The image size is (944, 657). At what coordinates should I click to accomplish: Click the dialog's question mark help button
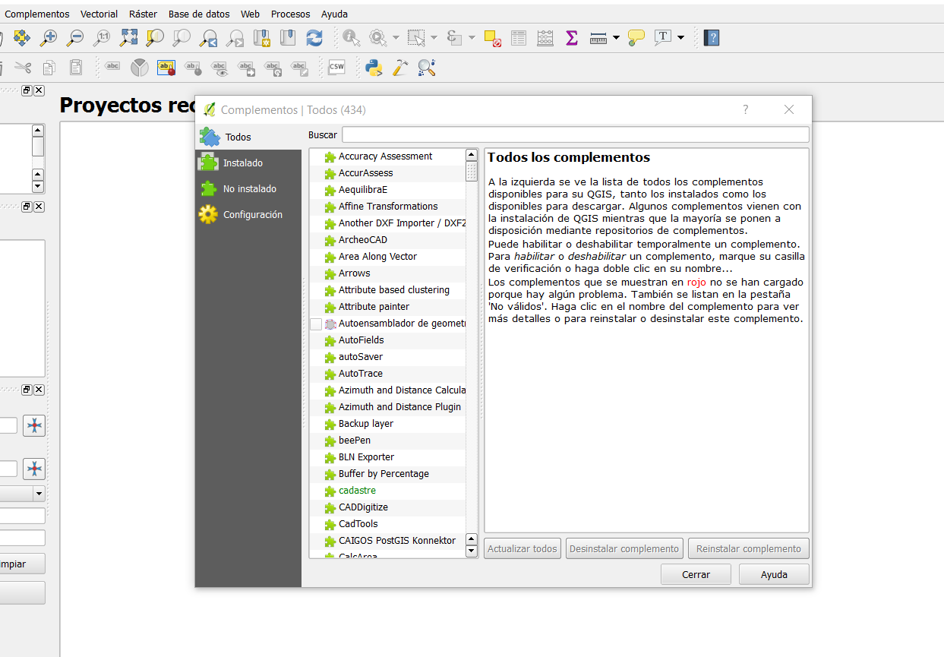pyautogui.click(x=745, y=109)
